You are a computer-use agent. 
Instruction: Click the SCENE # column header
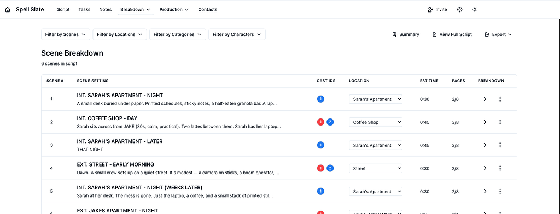tap(55, 81)
